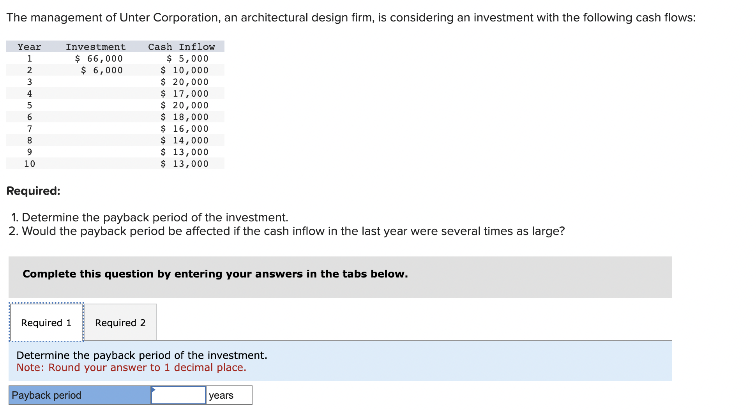This screenshot has width=756, height=410.
Task: Click the $5,000 cash inflow cell
Action: click(187, 58)
